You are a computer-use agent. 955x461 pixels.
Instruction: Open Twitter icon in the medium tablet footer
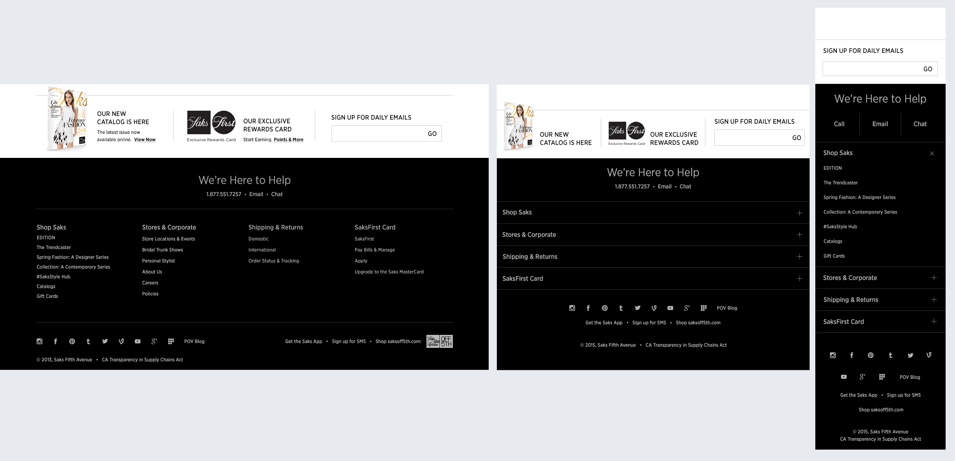638,308
